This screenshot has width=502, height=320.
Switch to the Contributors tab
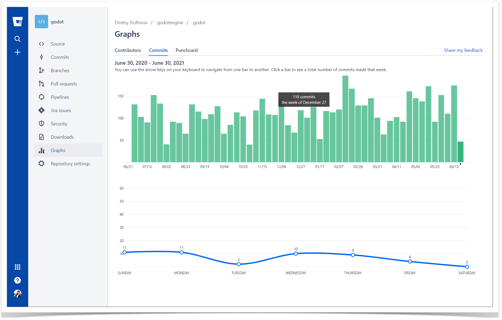128,50
